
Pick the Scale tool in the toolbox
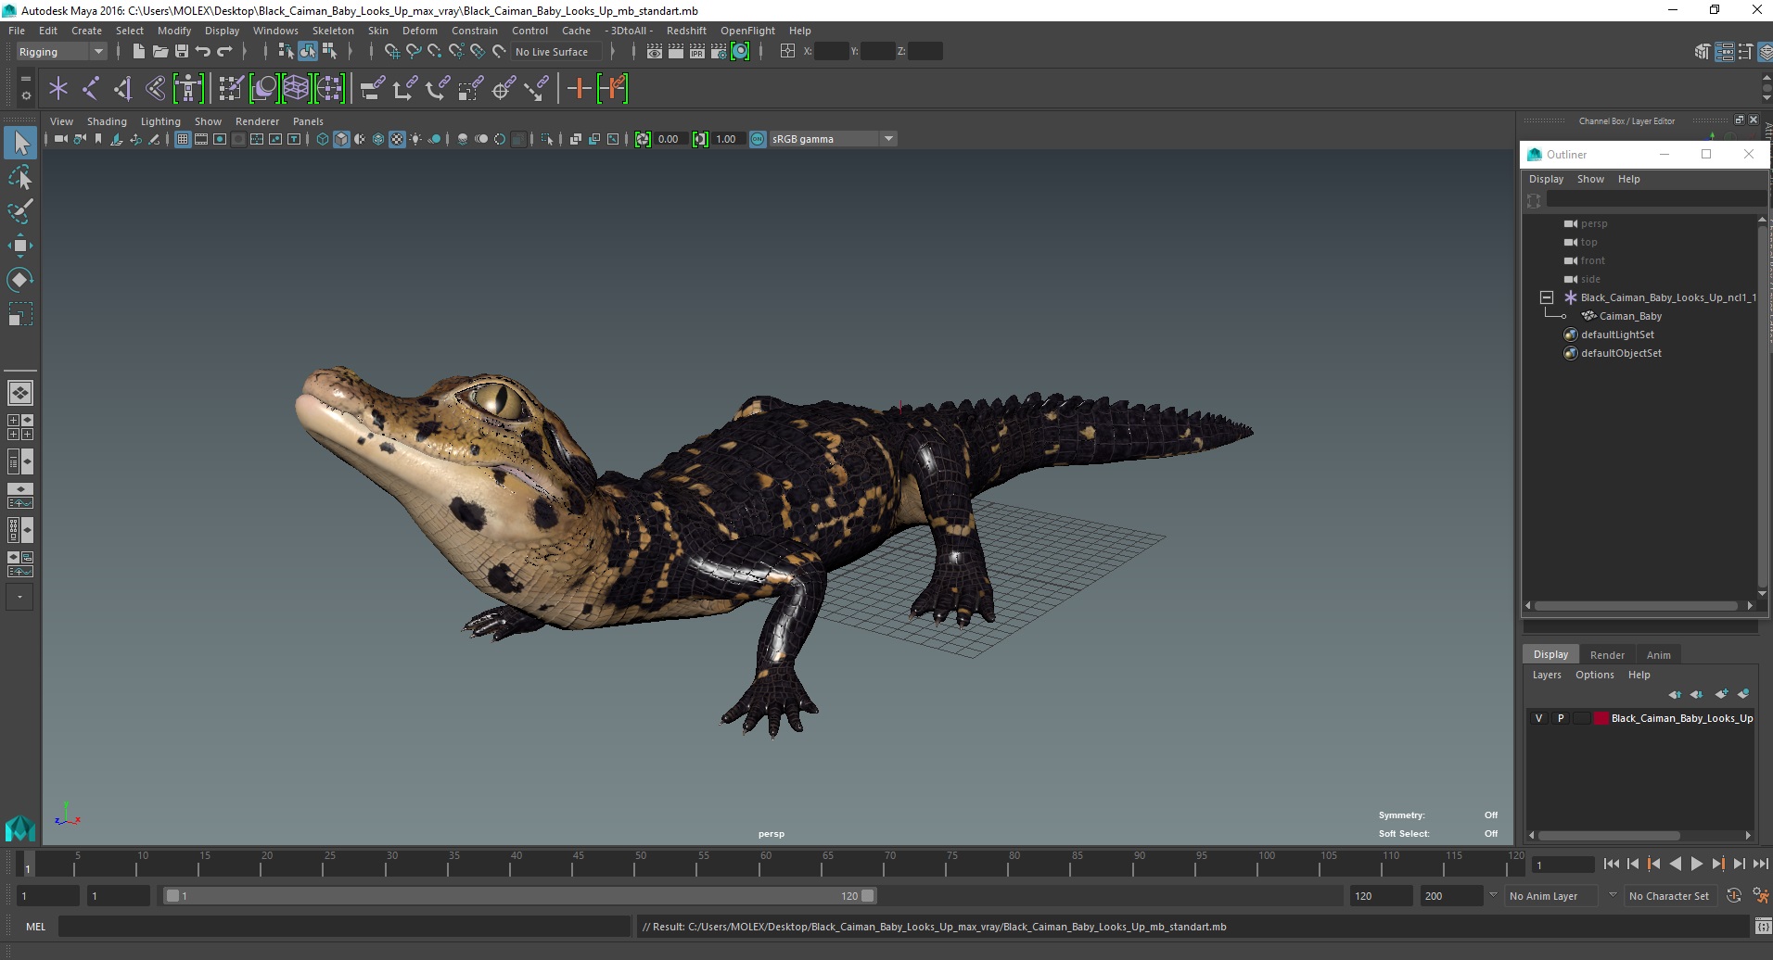coord(20,314)
